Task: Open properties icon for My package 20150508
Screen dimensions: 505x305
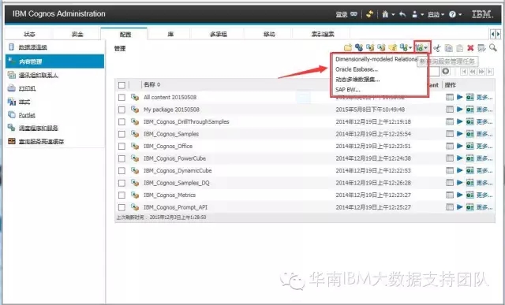Action: coord(450,110)
